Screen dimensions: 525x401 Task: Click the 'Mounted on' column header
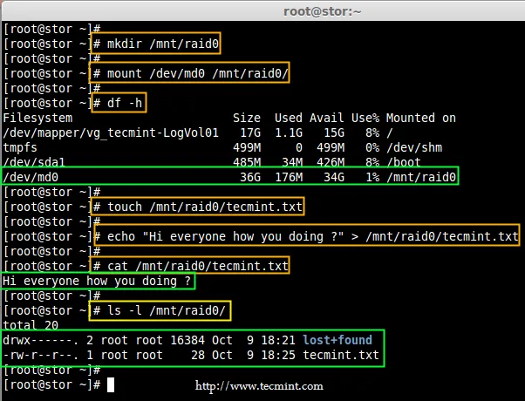pyautogui.click(x=420, y=118)
